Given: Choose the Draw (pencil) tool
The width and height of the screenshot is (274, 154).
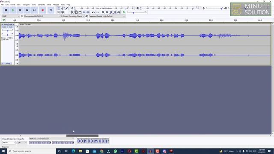Looking at the screenshot, I should pyautogui.click(x=67, y=8).
